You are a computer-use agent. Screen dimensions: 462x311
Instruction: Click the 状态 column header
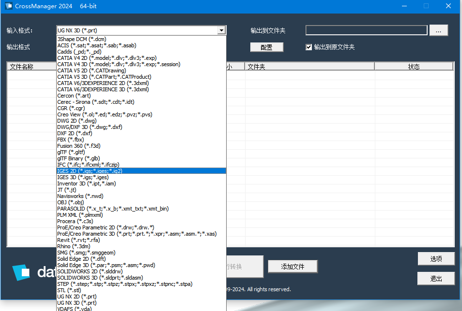pyautogui.click(x=414, y=67)
